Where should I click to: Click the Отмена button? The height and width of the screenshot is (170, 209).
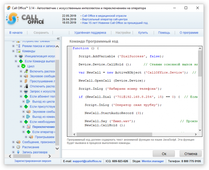click(191, 154)
